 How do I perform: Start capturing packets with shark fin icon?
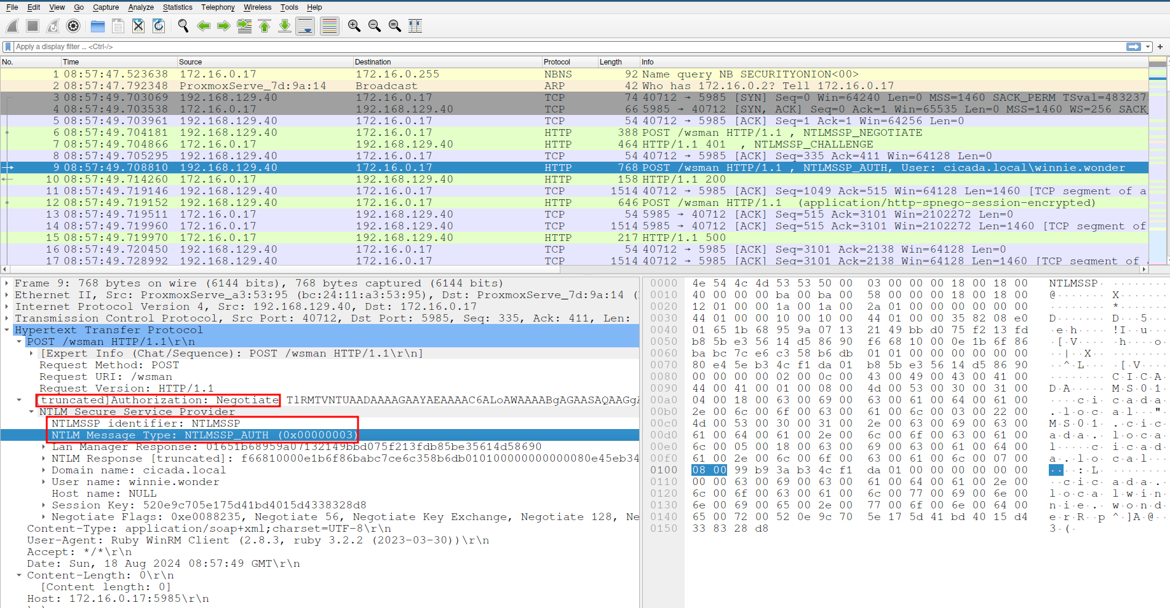(x=12, y=26)
